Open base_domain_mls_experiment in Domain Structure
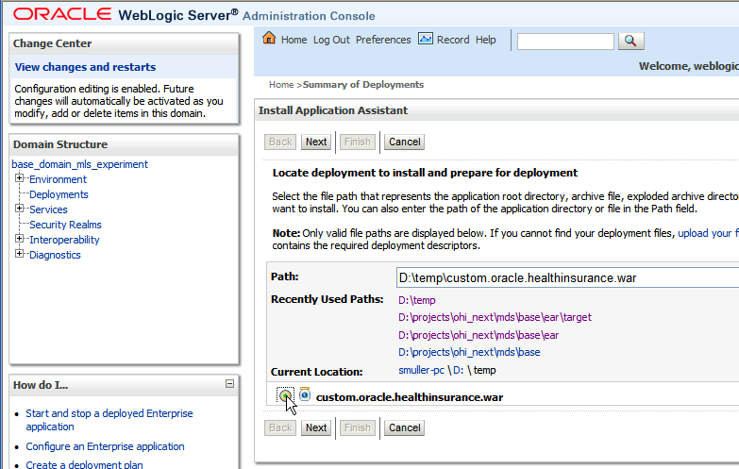 [79, 164]
